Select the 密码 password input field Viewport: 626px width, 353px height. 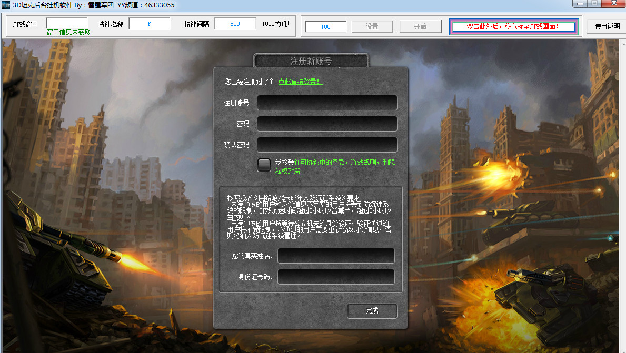pos(327,124)
